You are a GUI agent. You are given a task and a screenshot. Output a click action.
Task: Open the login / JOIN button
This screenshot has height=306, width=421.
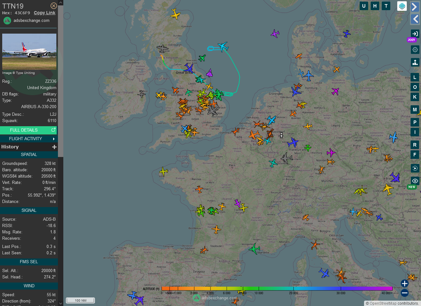tap(415, 34)
